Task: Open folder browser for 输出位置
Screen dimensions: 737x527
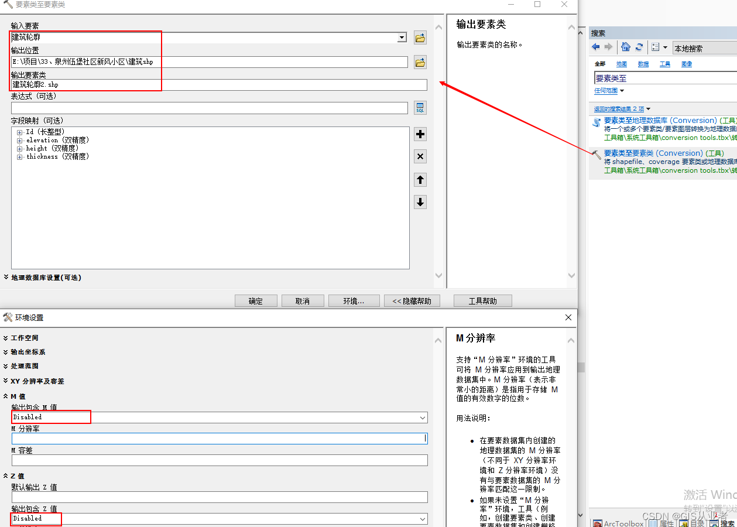Action: click(x=420, y=62)
